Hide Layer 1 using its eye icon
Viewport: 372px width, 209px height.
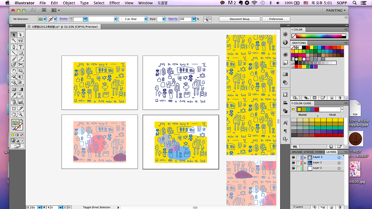point(293,157)
